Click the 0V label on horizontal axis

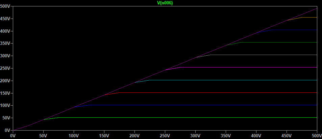[x=13, y=136]
